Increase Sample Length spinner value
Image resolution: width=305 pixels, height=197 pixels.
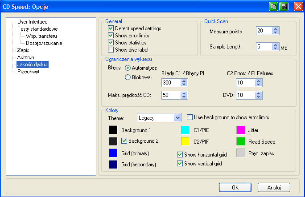pos(275,45)
